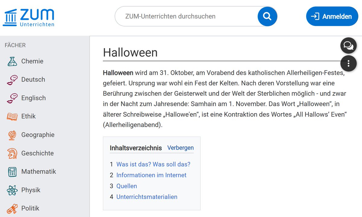The height and width of the screenshot is (217, 362).
Task: Click the magnifying glass to search
Action: click(267, 16)
